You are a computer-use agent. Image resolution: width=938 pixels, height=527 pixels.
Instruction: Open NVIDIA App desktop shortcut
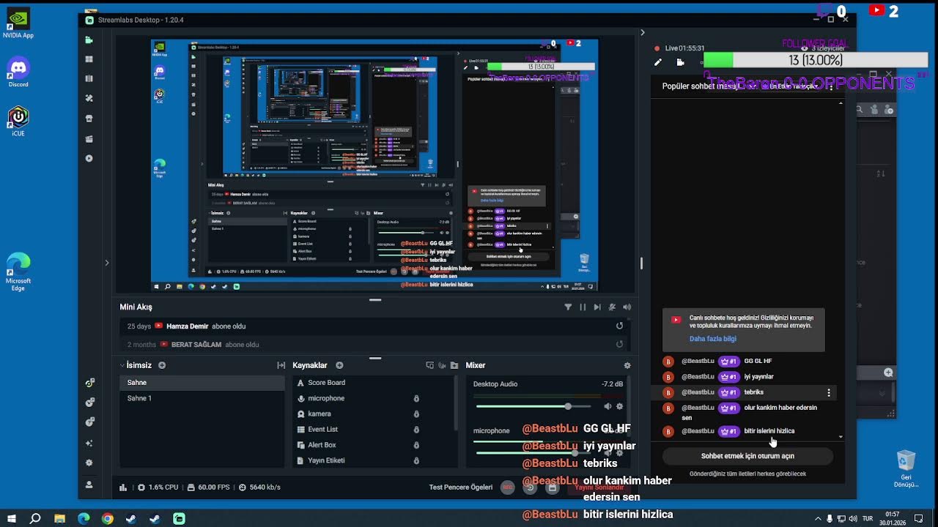tap(18, 24)
